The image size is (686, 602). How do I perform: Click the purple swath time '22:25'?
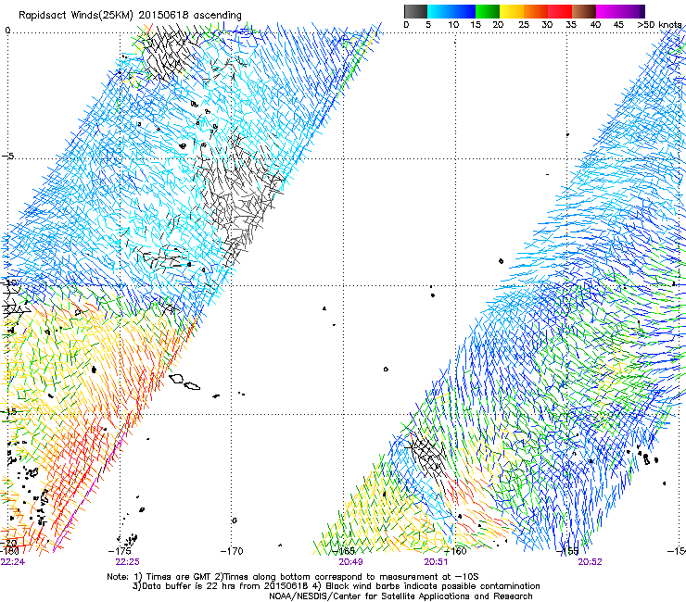tap(127, 562)
